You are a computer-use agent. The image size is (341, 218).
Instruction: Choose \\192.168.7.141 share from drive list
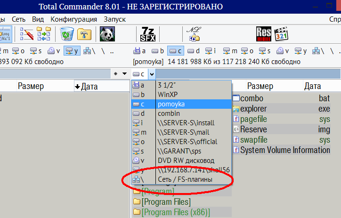tap(181, 170)
